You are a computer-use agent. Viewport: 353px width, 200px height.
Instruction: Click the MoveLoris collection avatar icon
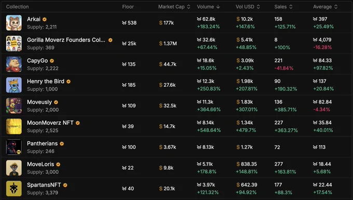[14, 168]
